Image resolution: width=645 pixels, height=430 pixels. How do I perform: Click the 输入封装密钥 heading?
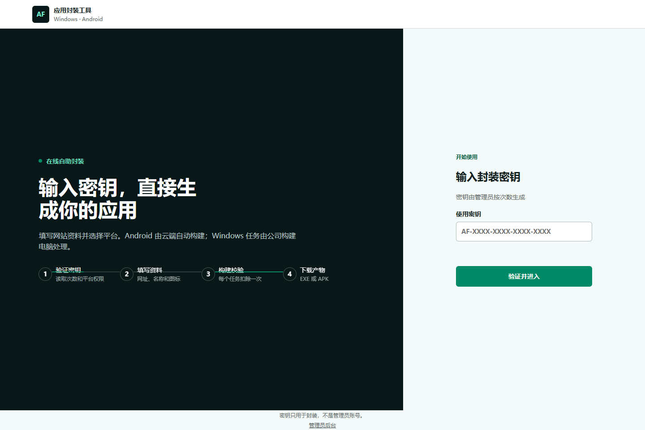[488, 177]
